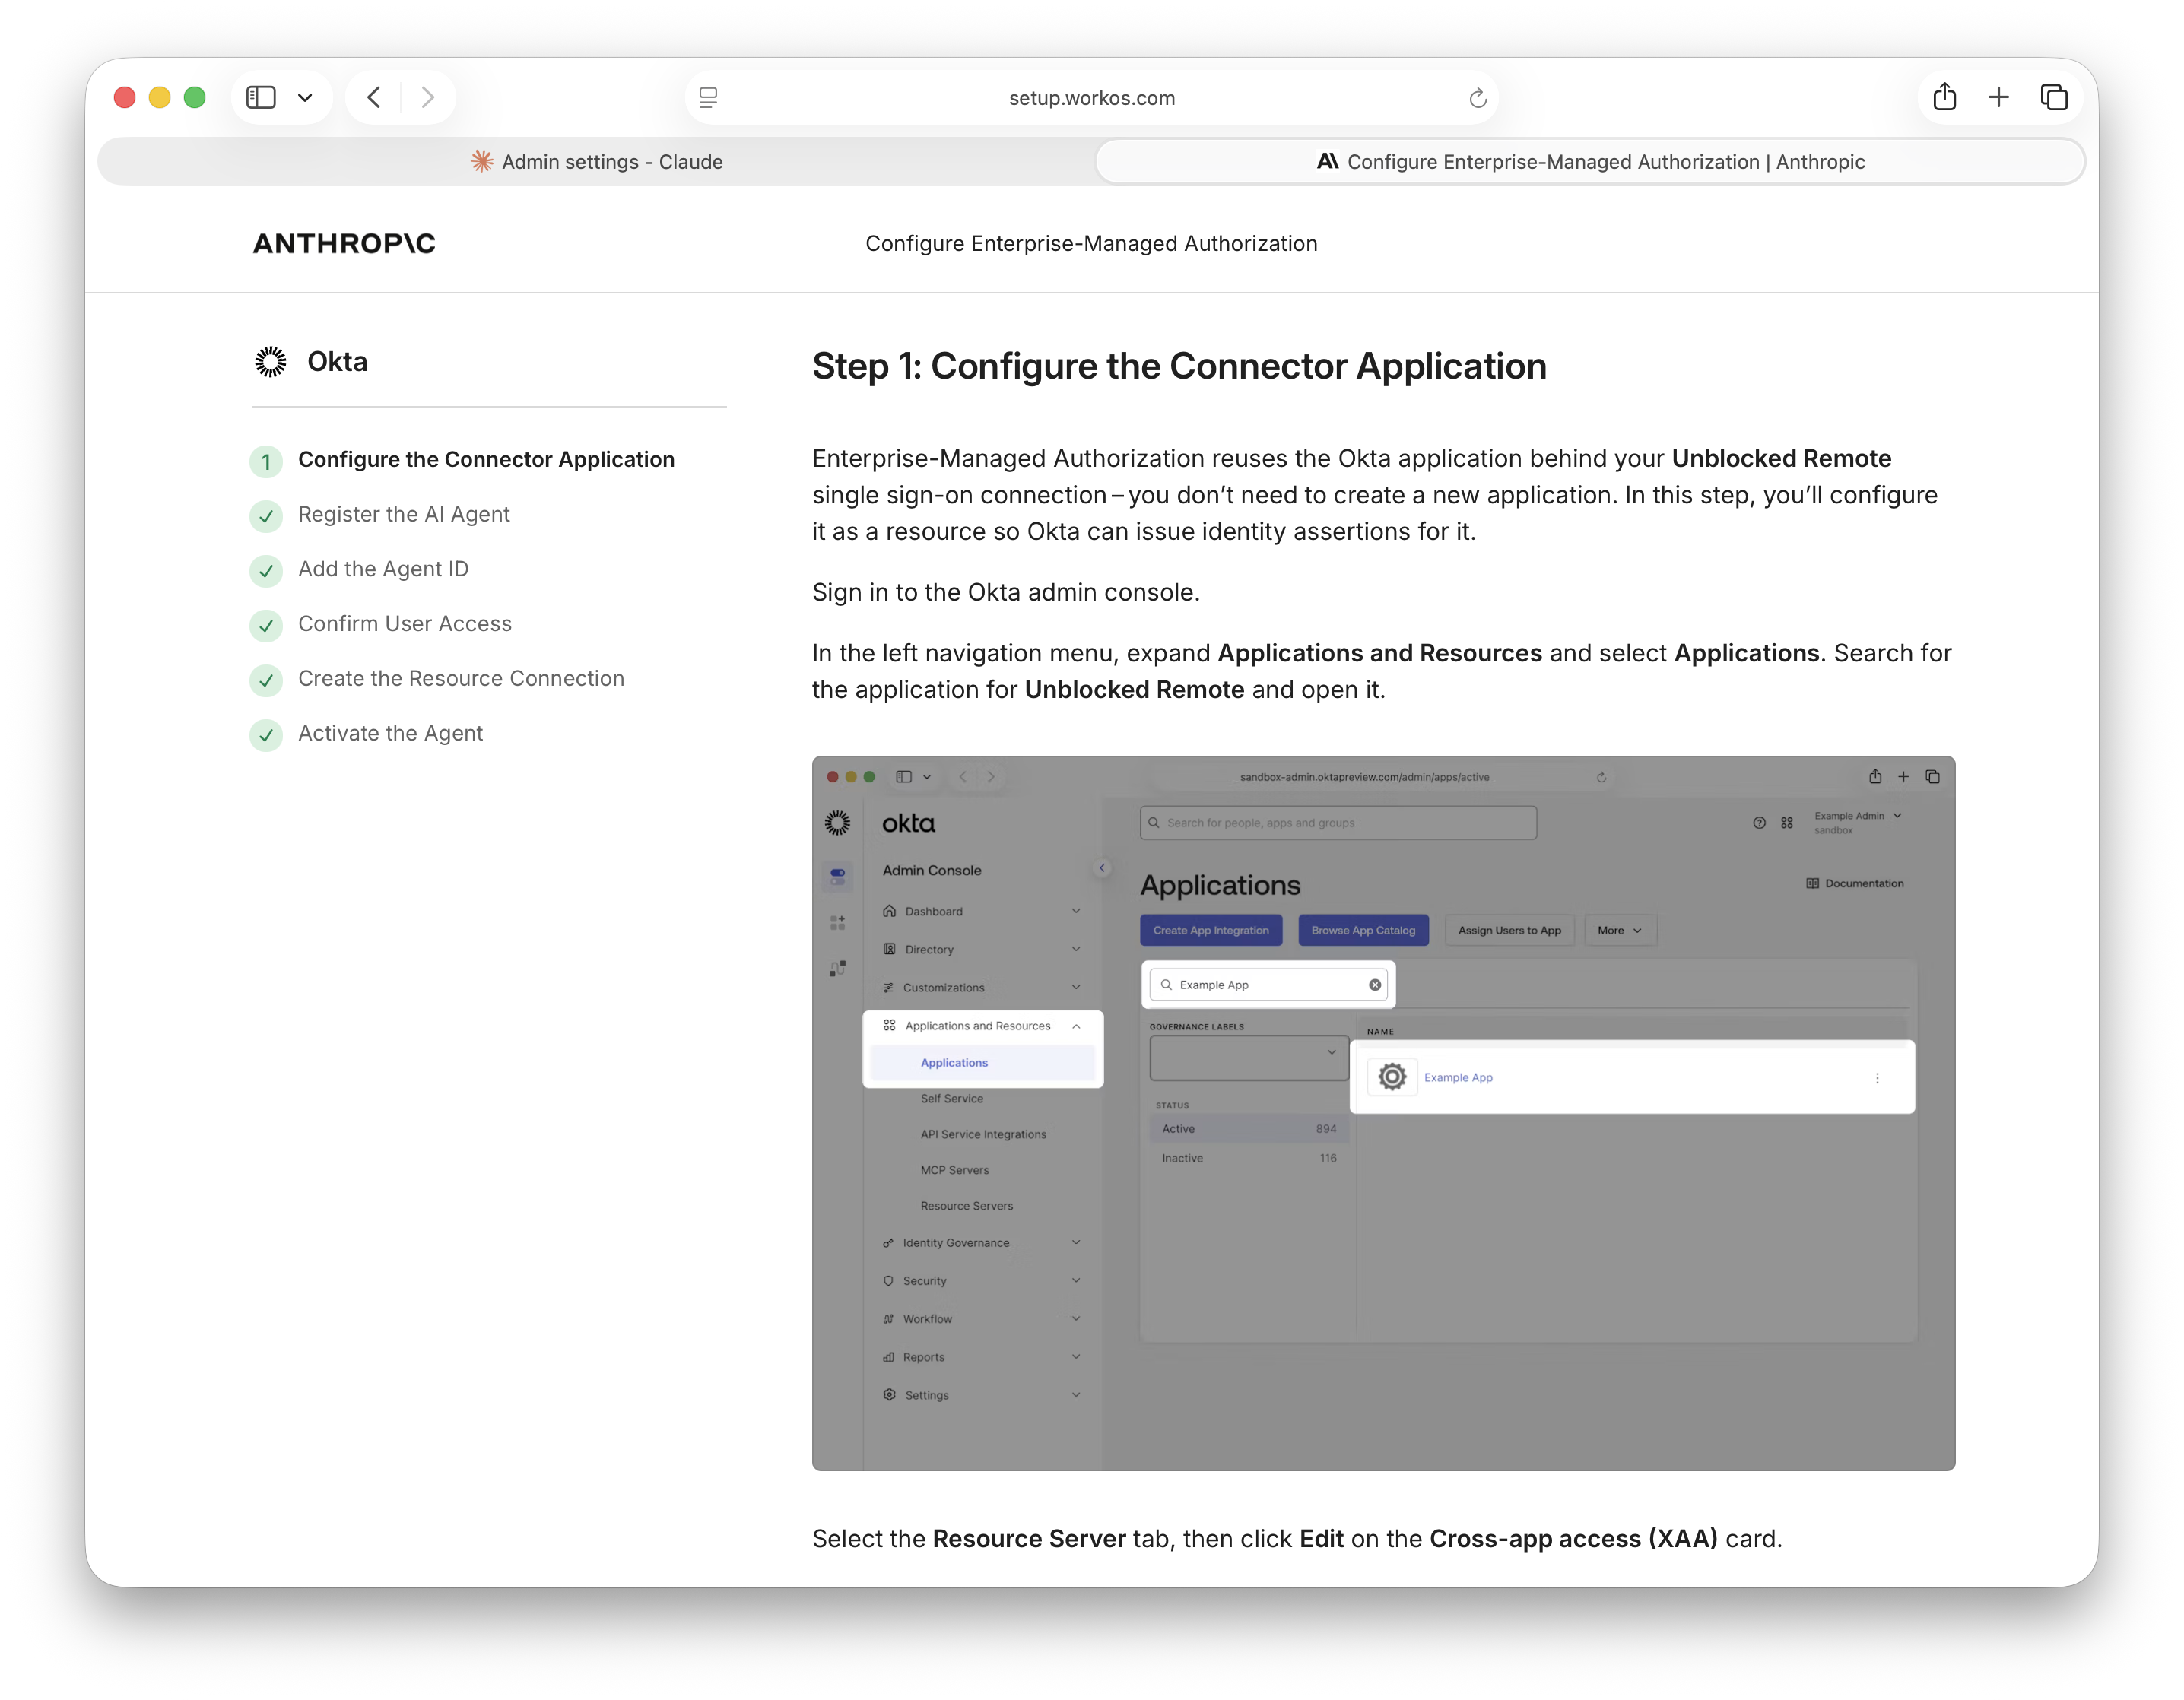Image resolution: width=2184 pixels, height=1700 pixels.
Task: Click checkmark beside Create the Resource Connection
Action: point(266,681)
